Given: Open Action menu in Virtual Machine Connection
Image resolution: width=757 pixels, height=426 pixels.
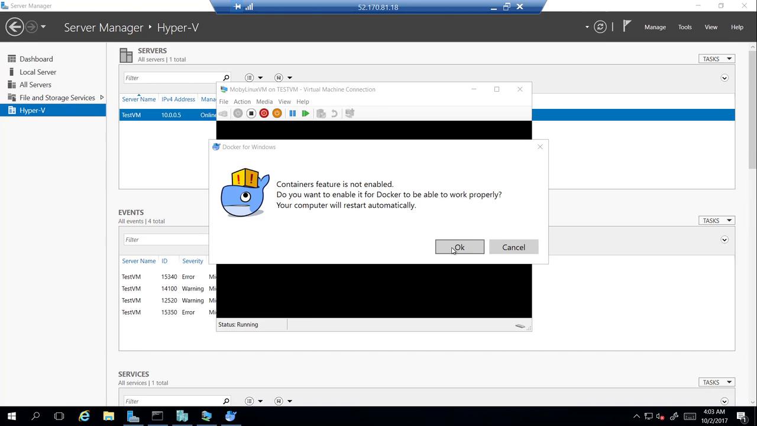Looking at the screenshot, I should coord(242,102).
